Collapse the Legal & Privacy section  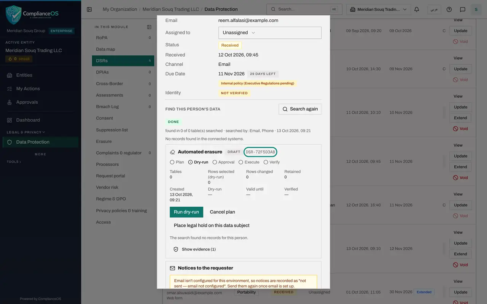[x=26, y=132]
